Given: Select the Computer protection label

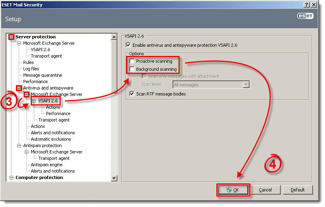Looking at the screenshot, I should coord(39,177).
